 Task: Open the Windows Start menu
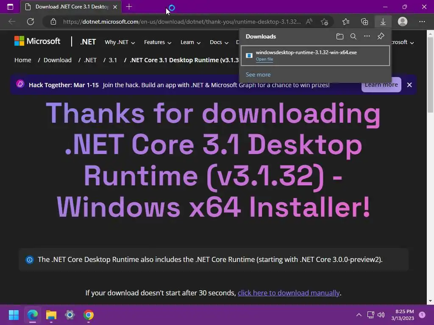(14, 315)
